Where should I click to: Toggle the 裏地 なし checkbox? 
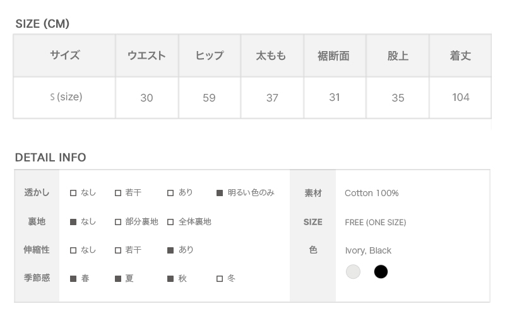click(73, 222)
